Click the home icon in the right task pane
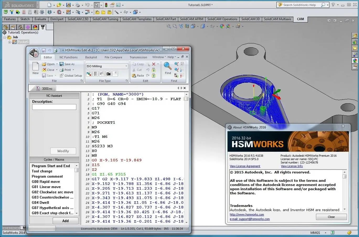The image size is (359, 237). (355, 36)
